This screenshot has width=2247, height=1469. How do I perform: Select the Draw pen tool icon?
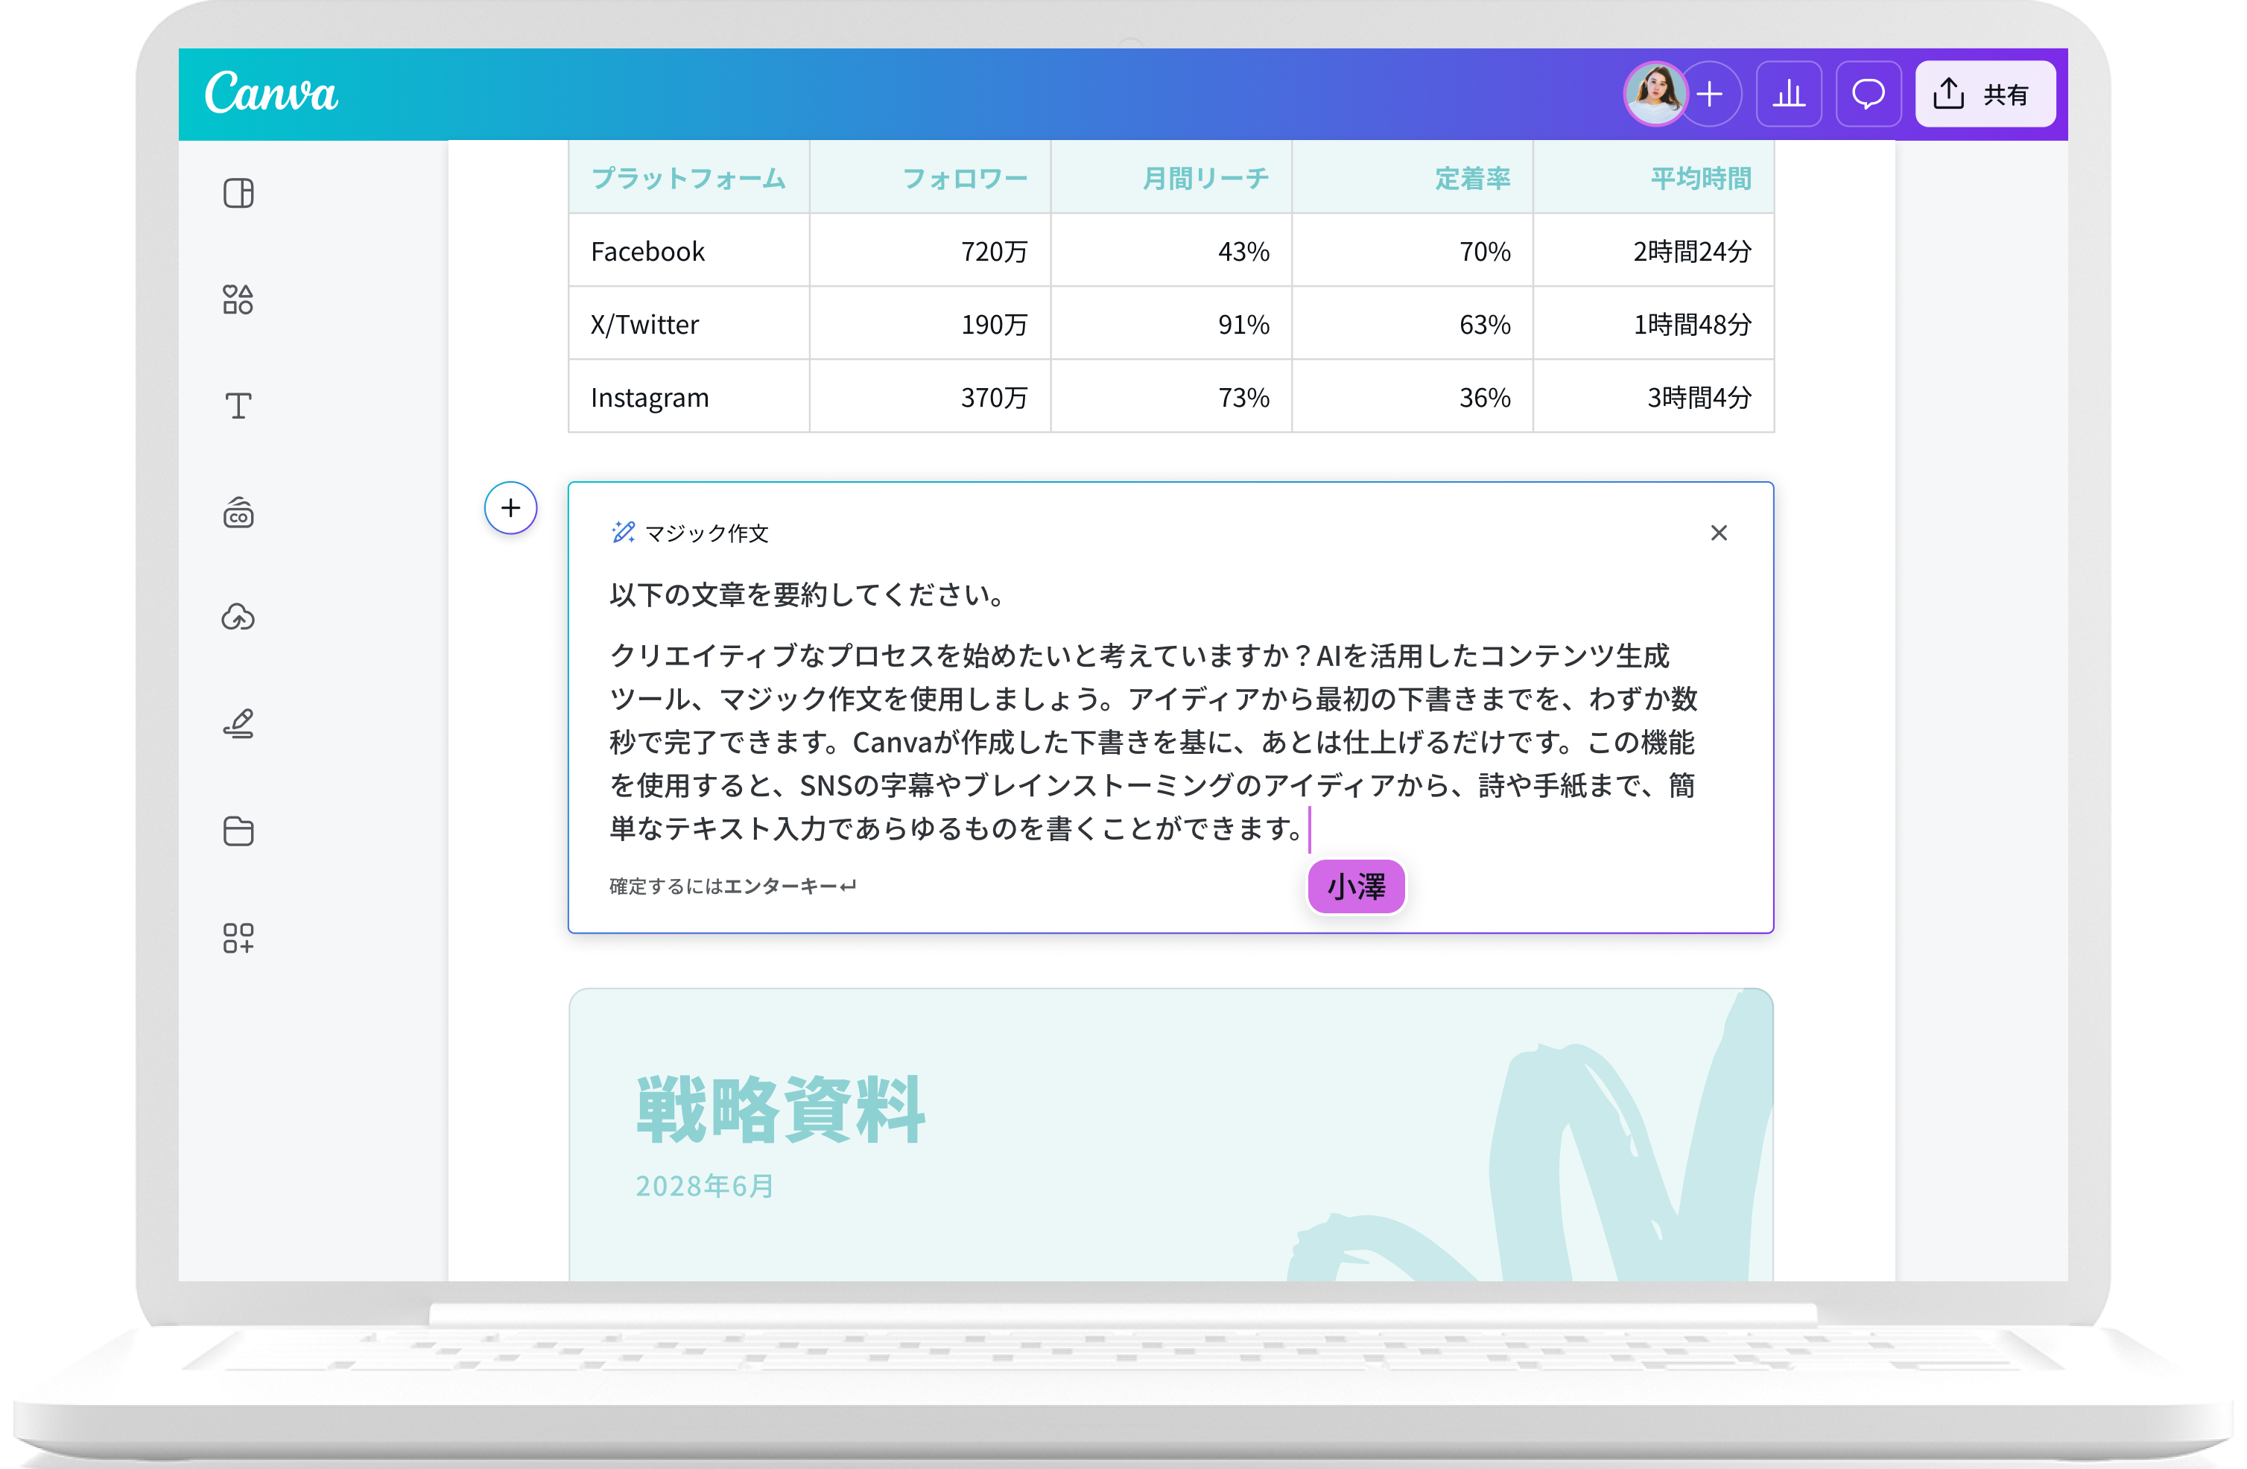point(238,724)
